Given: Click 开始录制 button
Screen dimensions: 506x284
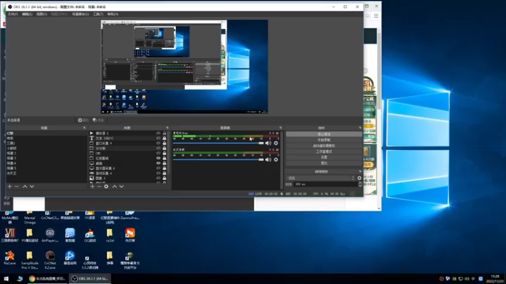Looking at the screenshot, I should point(324,140).
